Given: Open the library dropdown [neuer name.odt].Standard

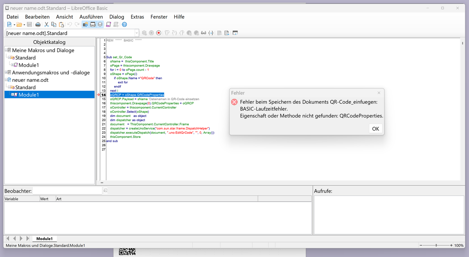Looking at the screenshot, I should click(x=72, y=33).
